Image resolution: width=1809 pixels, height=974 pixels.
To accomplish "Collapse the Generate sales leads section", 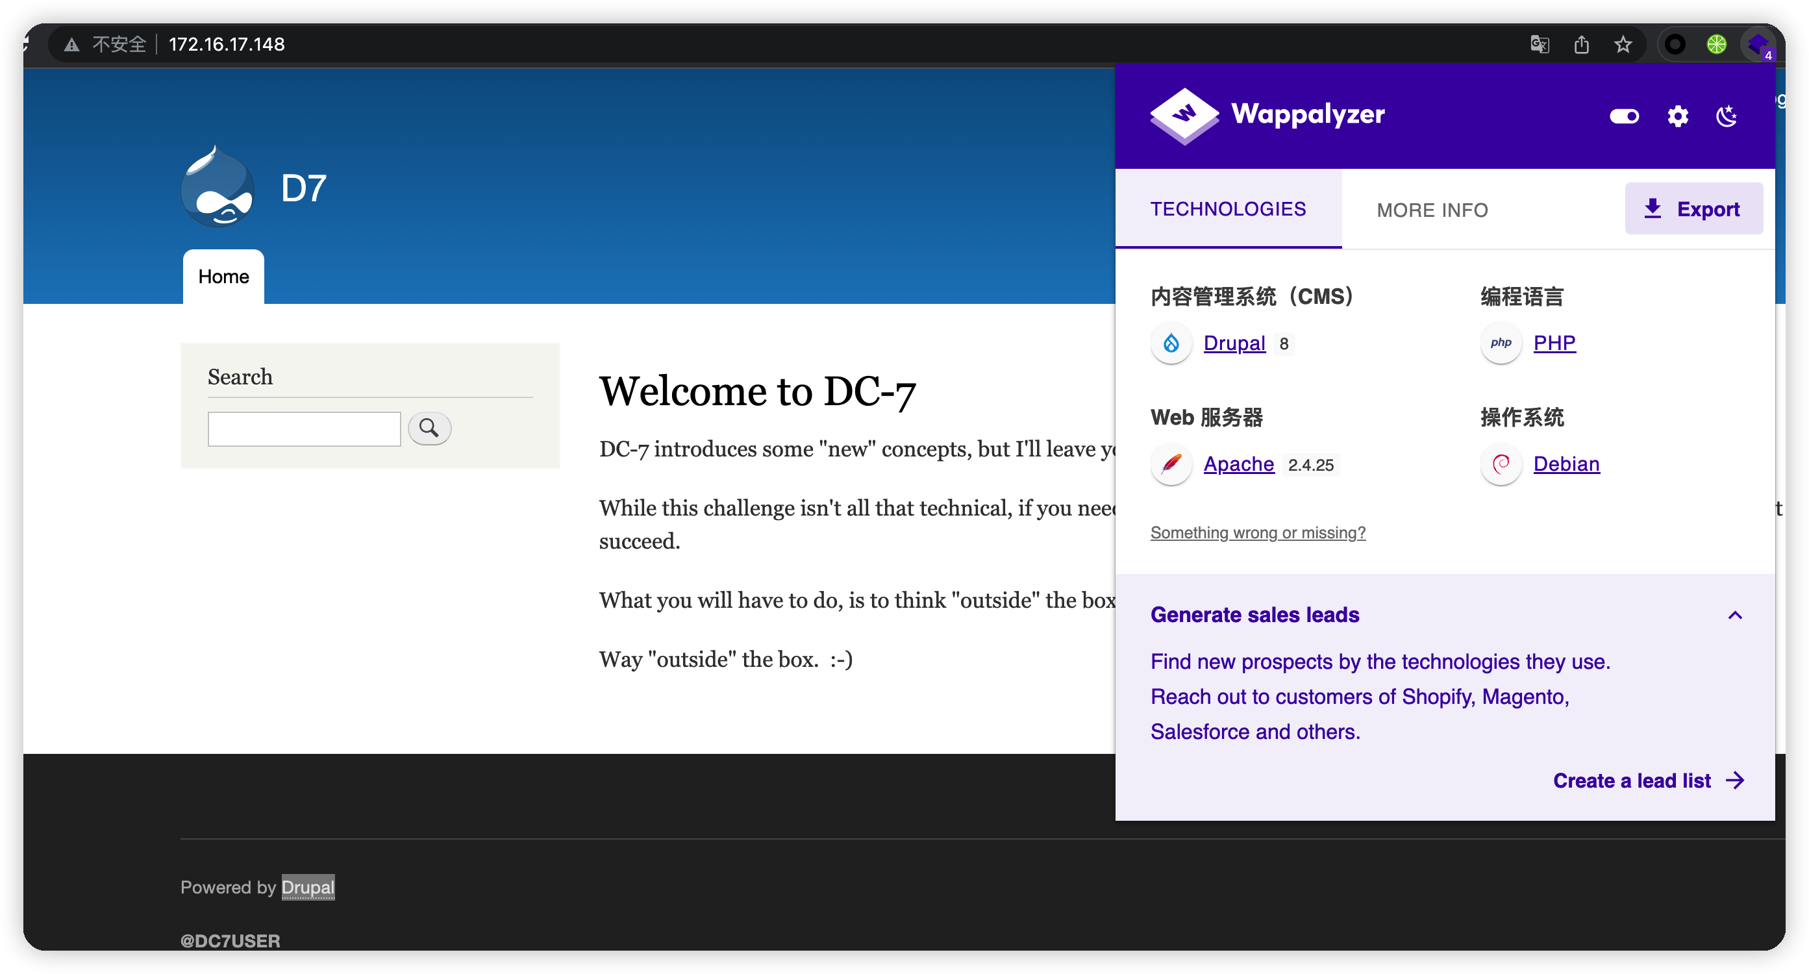I will click(1734, 615).
